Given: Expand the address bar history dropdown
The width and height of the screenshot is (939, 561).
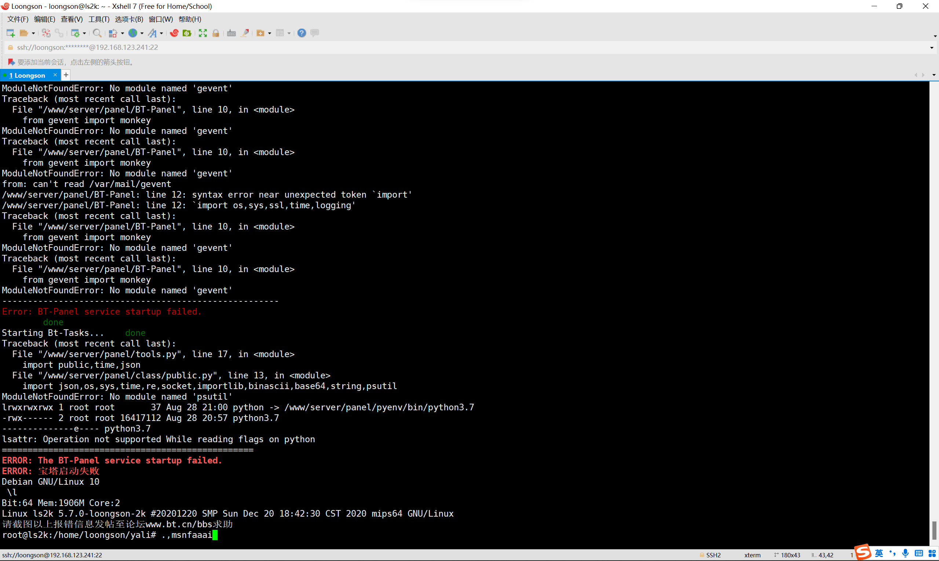Looking at the screenshot, I should tap(931, 48).
